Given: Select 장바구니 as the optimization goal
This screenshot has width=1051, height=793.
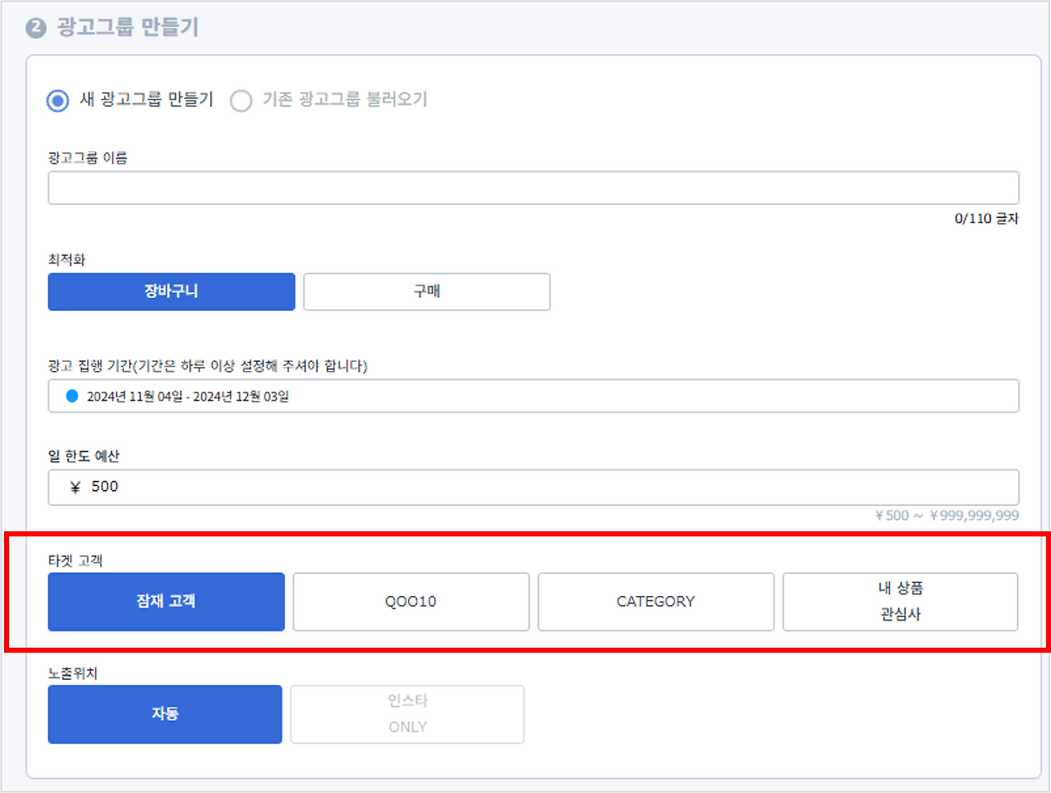Looking at the screenshot, I should tap(171, 291).
